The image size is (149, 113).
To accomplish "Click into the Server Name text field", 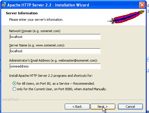I will (55, 51).
